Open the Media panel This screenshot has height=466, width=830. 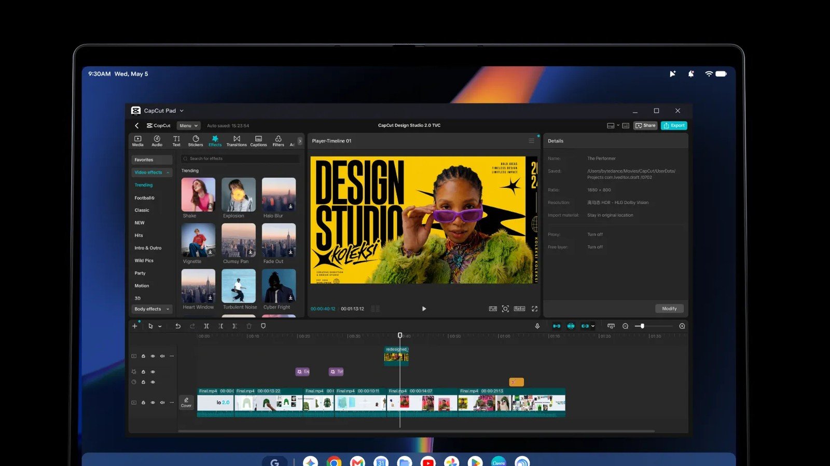click(x=137, y=141)
